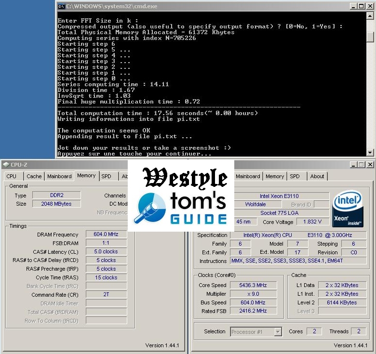The image size is (376, 354).
Task: Click the empty Bank Cycle Time field
Action: 106,286
